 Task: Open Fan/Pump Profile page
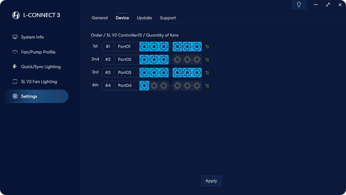pos(38,52)
